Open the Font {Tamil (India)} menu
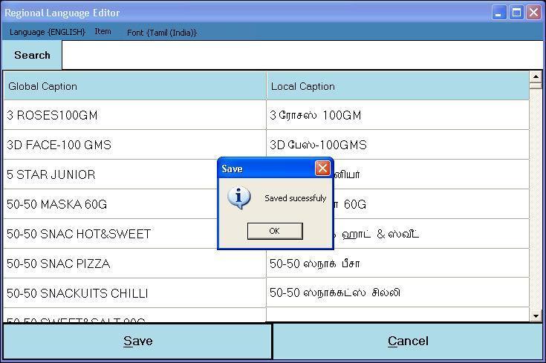 (x=162, y=33)
